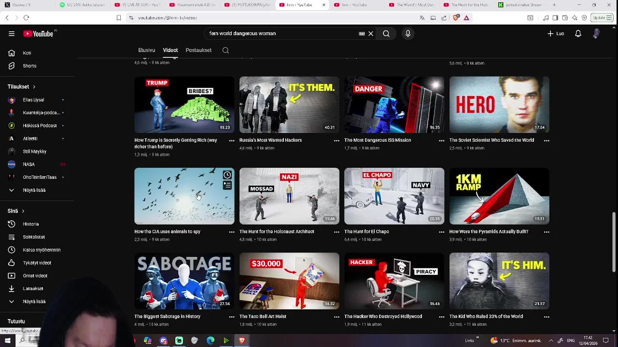
Task: Open the Russia's Most Wanted Hackers thumbnail
Action: pyautogui.click(x=289, y=105)
